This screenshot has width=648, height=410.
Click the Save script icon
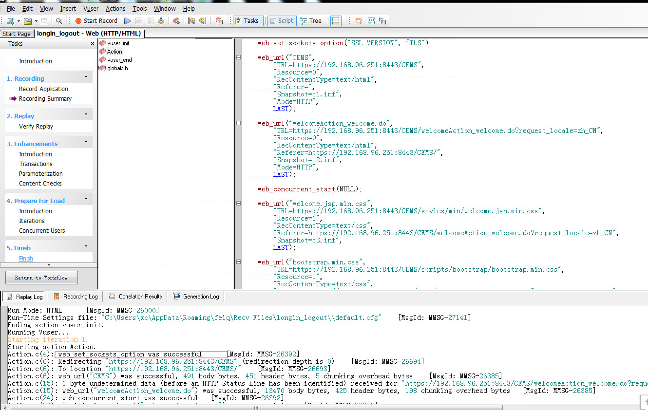[x=44, y=20]
